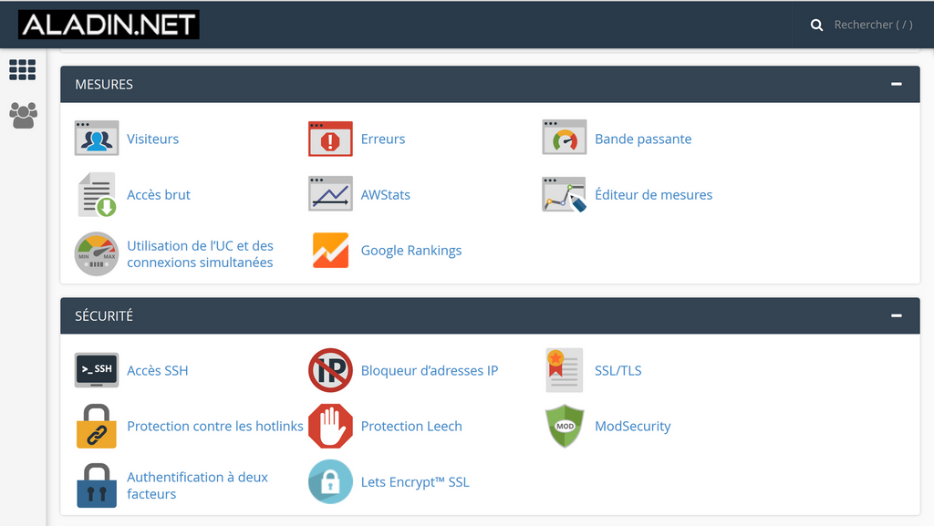Open the AWStats chart icon

coord(330,194)
